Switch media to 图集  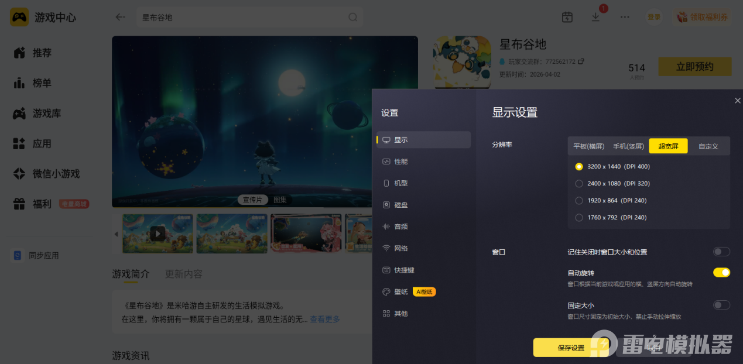coord(280,200)
